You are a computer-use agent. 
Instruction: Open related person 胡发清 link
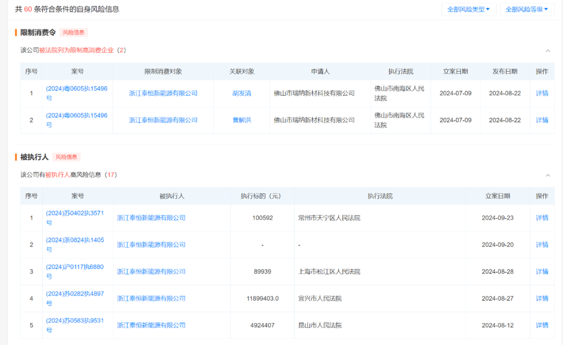tap(241, 93)
